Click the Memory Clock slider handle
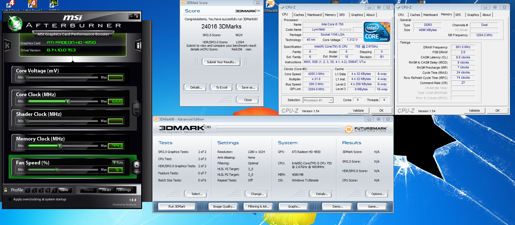 60,146
